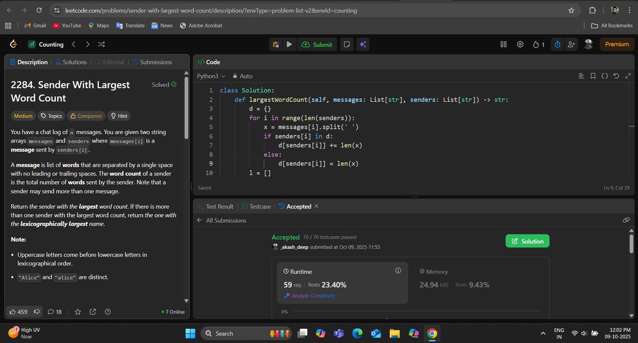
Task: Open the Counting problem list
Action: pos(46,45)
